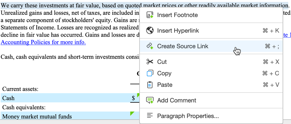The width and height of the screenshot is (291, 124).
Task: Select Create Source Link menu entry
Action: [x=183, y=46]
